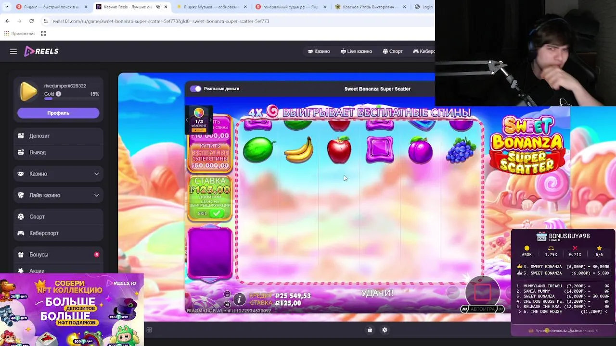Click the Gold level info icon
This screenshot has height=346, width=616.
58,94
